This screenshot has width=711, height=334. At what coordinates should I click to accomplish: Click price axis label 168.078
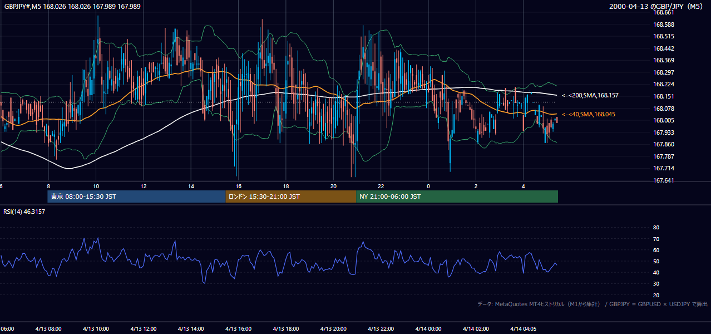pos(663,109)
